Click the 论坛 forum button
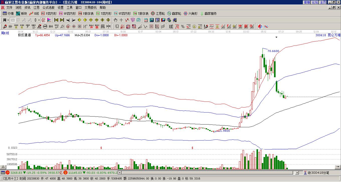Screen dimensions: 341x182 click(x=315, y=2)
